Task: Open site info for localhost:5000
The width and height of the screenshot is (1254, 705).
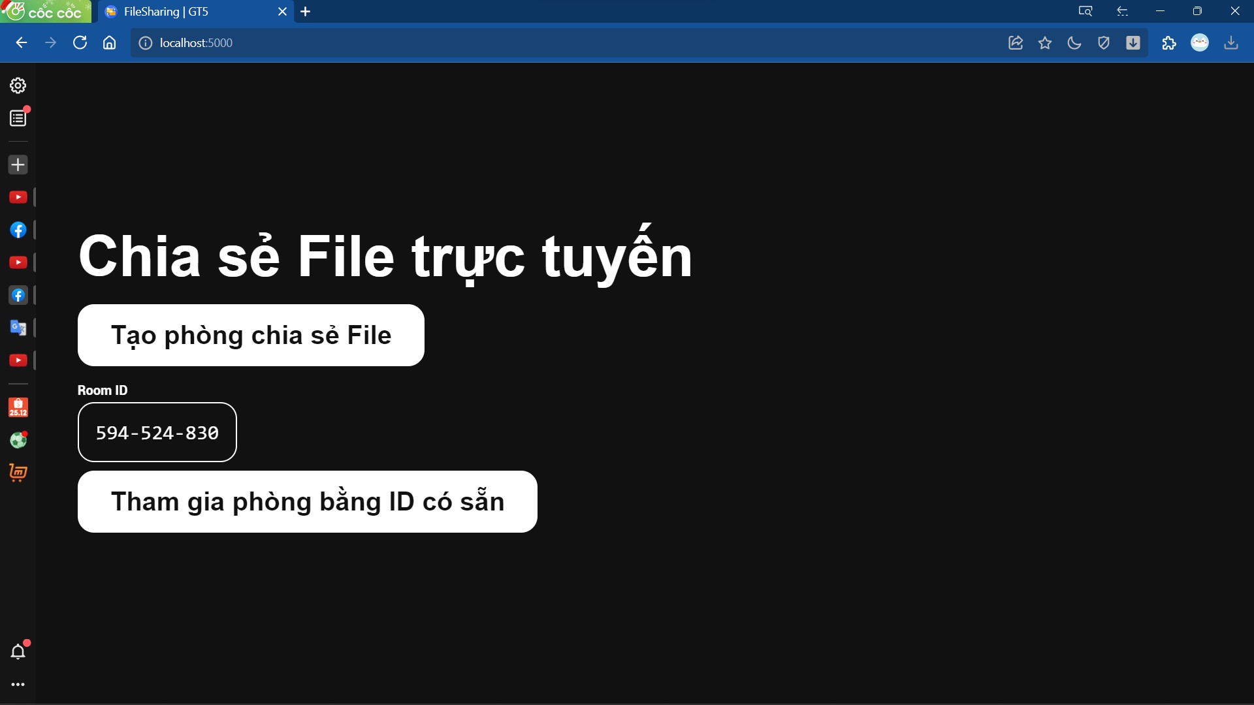Action: pos(145,43)
